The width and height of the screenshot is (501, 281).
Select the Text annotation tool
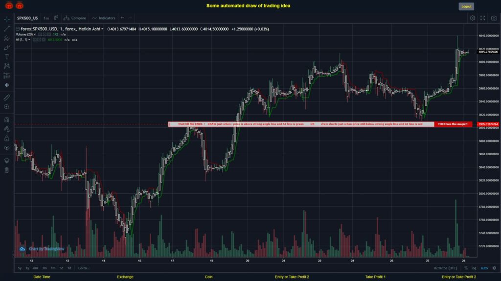[7, 57]
